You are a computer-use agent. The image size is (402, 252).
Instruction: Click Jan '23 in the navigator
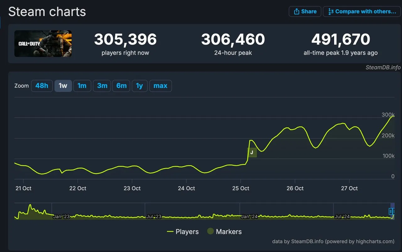pos(61,217)
